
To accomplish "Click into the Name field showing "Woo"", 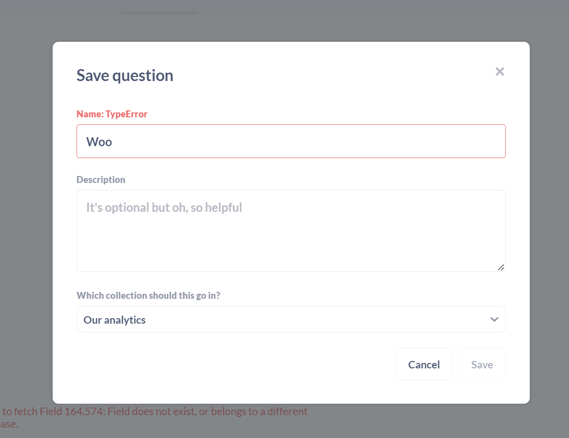I will tap(291, 141).
